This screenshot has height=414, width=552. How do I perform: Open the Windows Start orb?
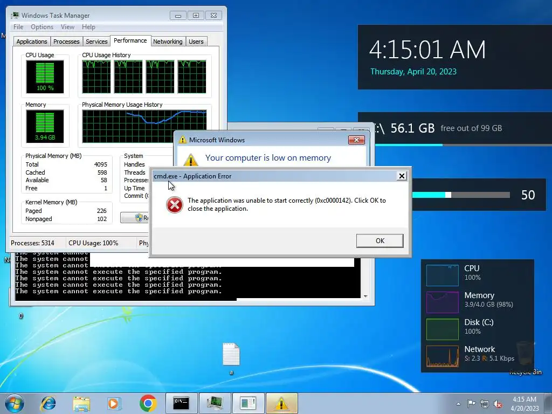click(15, 403)
